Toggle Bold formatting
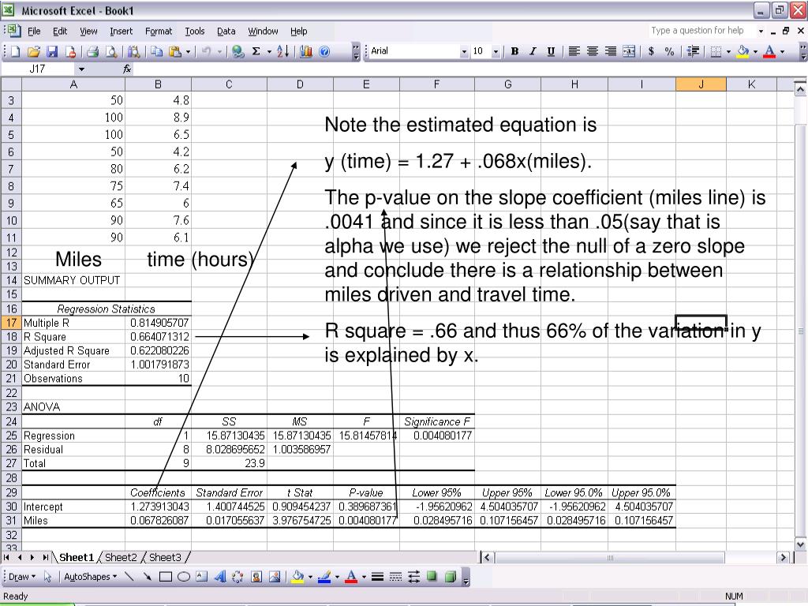Viewport: 808px width, 606px height. [x=514, y=51]
